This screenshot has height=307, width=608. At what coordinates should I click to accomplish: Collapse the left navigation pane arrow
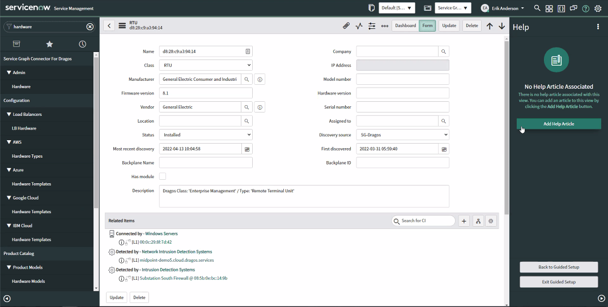tap(7, 299)
